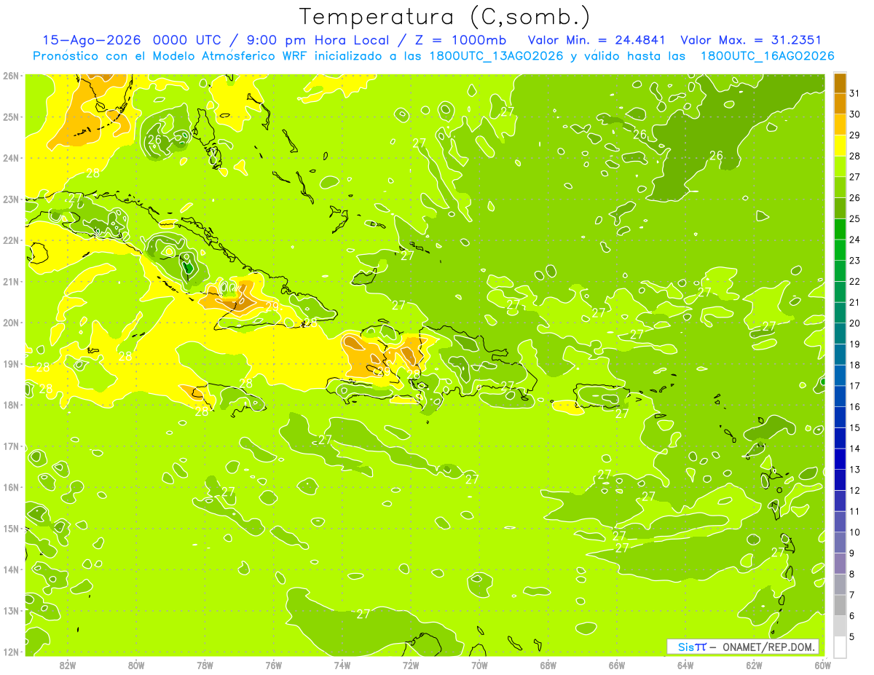Click the legend scale value "29"

pyautogui.click(x=854, y=135)
